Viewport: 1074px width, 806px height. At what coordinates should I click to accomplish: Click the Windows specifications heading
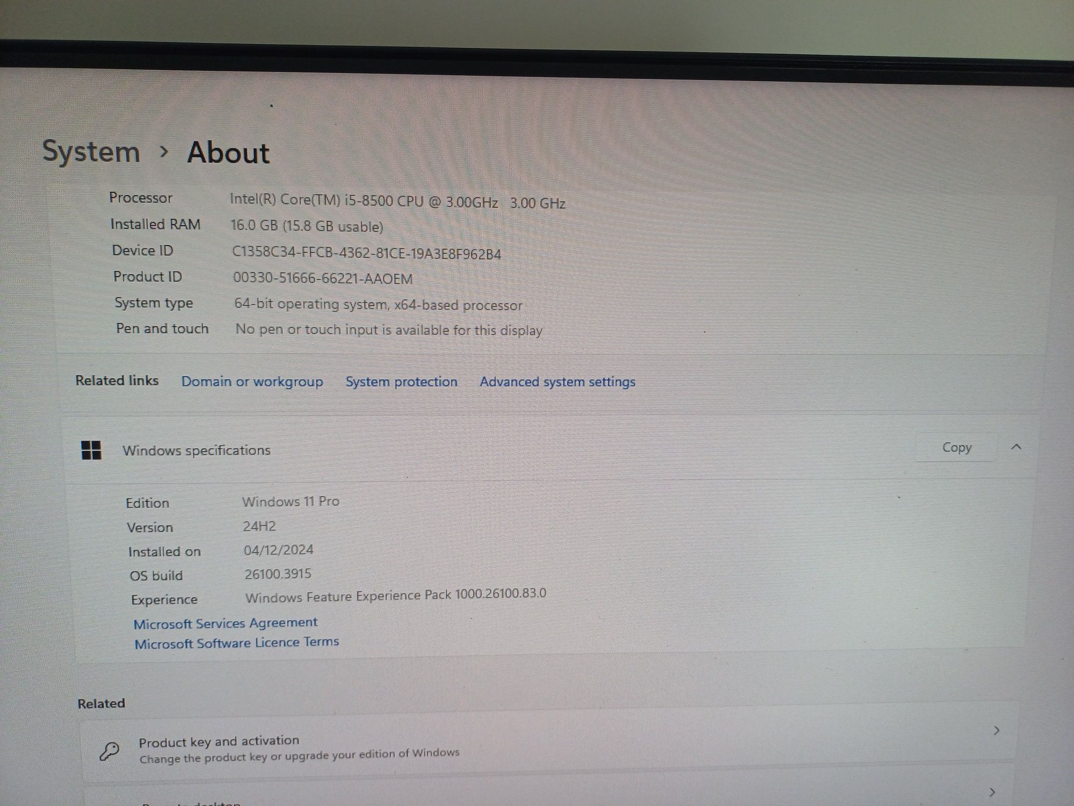[197, 450]
